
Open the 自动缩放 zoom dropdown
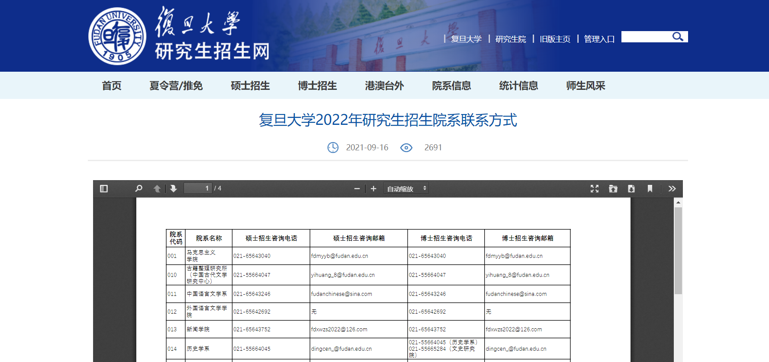[x=406, y=189]
